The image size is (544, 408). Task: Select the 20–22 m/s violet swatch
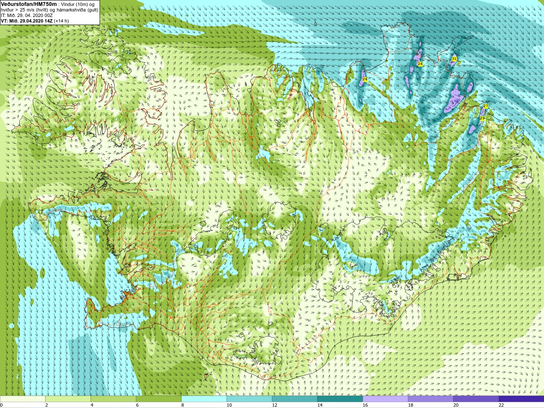(x=476, y=399)
